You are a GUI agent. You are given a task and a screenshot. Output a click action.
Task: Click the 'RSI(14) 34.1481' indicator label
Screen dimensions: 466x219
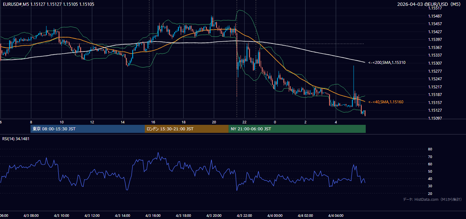(16, 139)
